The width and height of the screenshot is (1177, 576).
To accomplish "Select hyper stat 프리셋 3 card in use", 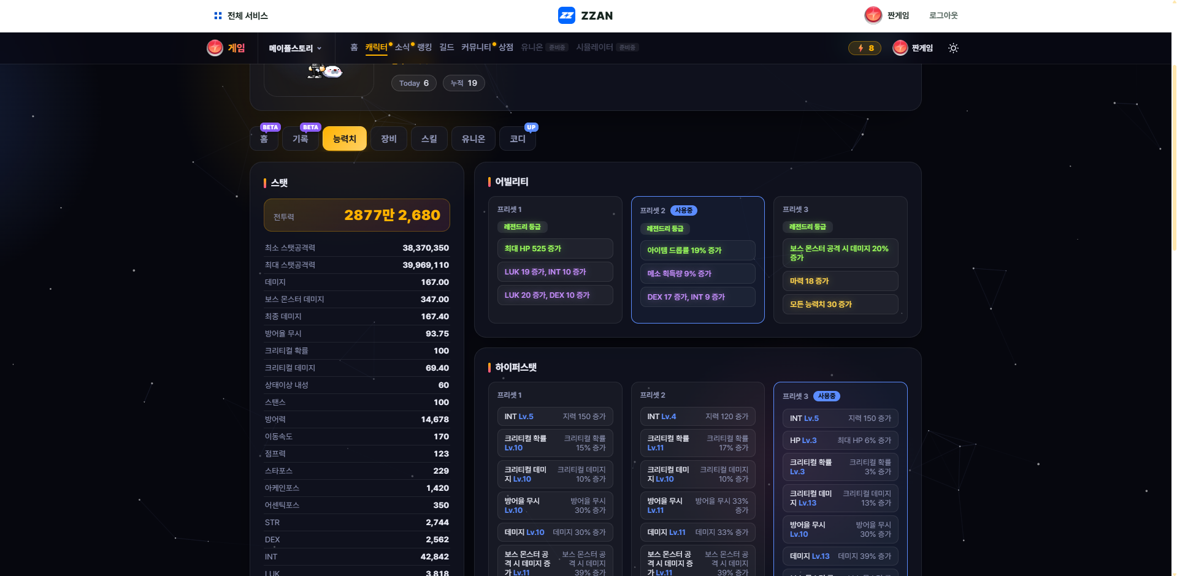I will point(840,479).
